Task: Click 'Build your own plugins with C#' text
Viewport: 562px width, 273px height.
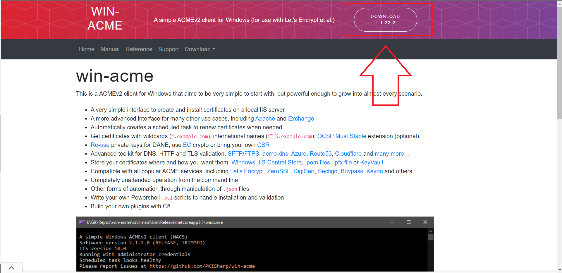Action: pos(130,206)
